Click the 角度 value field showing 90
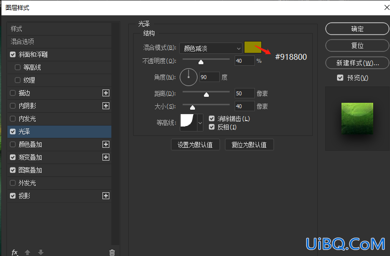The width and height of the screenshot is (390, 256). (209, 77)
